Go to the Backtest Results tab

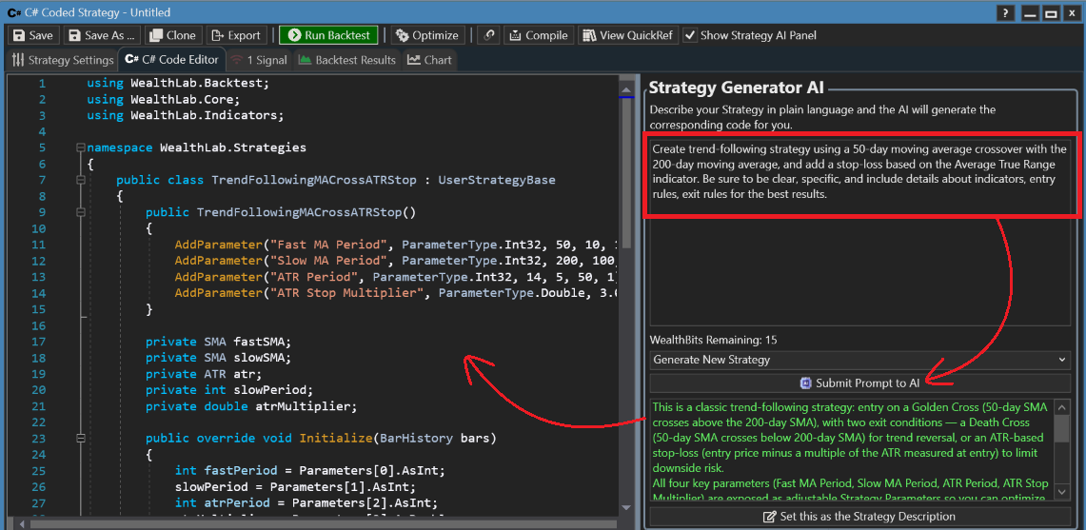pos(347,60)
